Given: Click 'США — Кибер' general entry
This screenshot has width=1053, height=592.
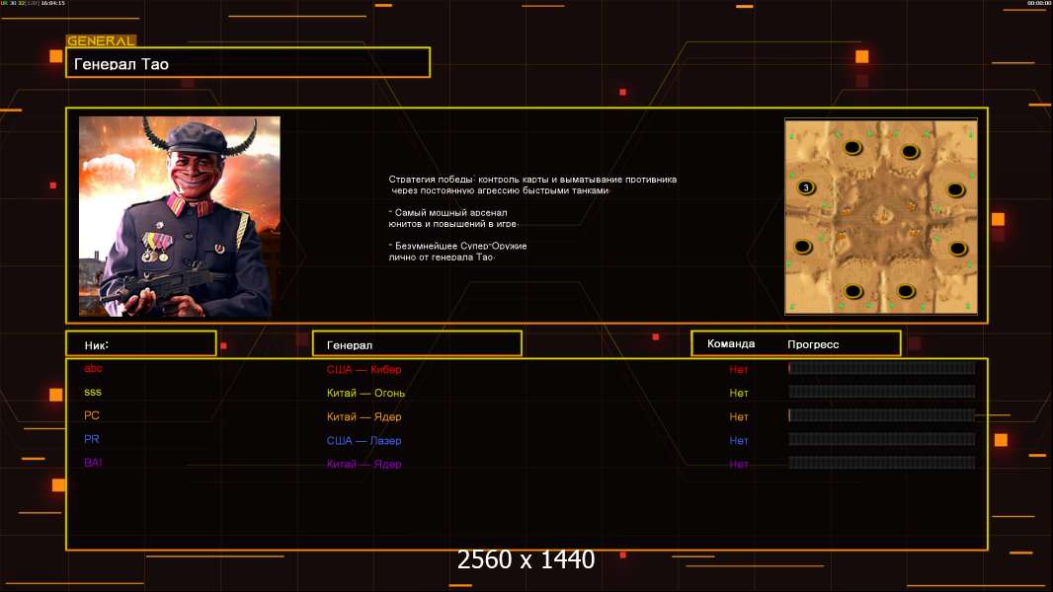Looking at the screenshot, I should tap(364, 369).
